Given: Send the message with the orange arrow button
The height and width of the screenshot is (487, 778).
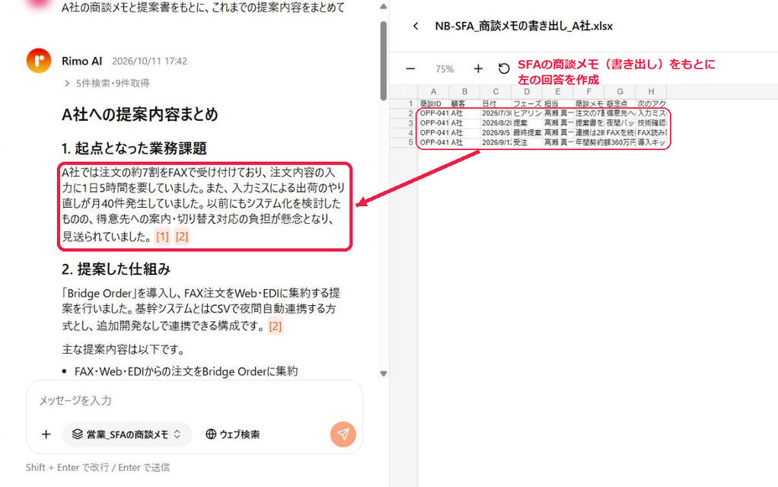Looking at the screenshot, I should click(x=343, y=434).
